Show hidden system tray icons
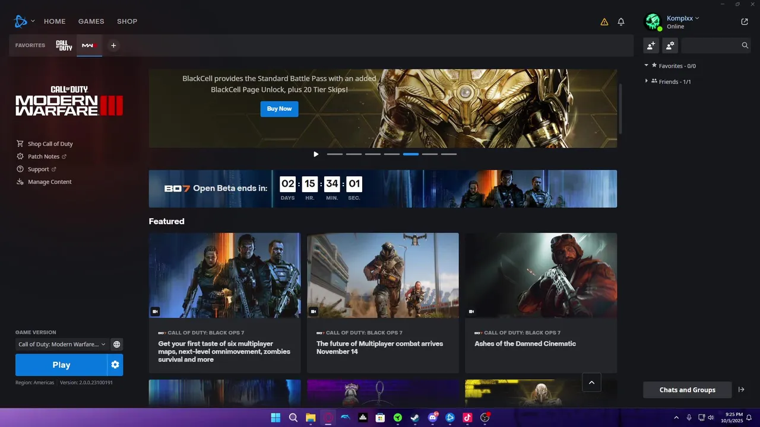This screenshot has width=760, height=427. click(x=676, y=418)
